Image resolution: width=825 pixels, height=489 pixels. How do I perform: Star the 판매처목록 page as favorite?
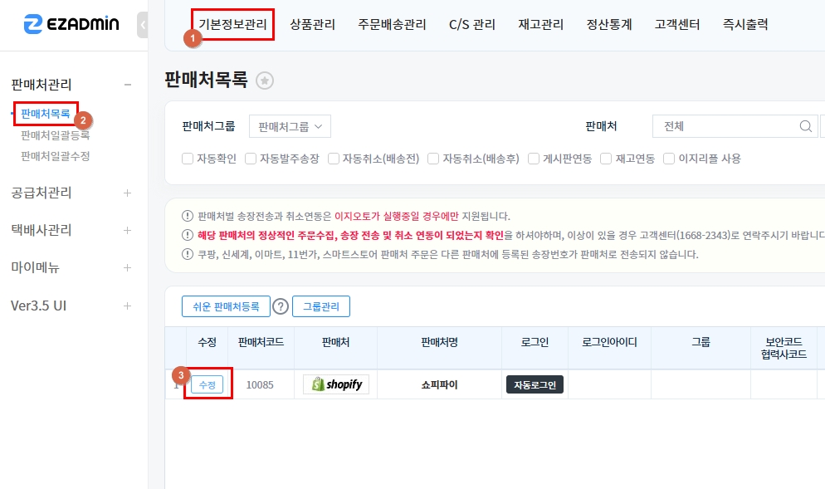(x=265, y=81)
